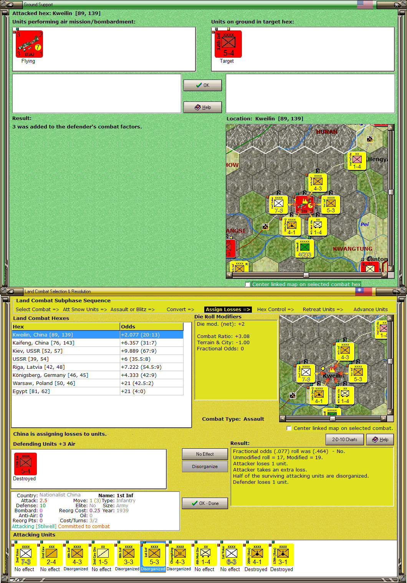Select the 12th Inf 5-4 target unit
Image resolution: width=407 pixels, height=583 pixels.
pyautogui.click(x=228, y=44)
